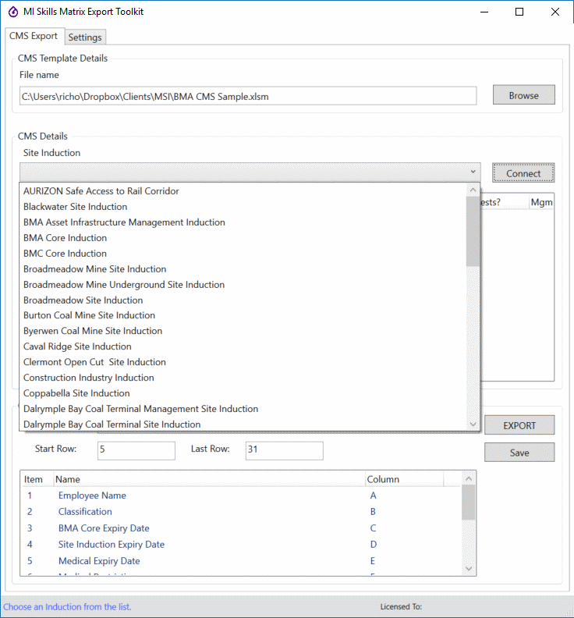Image resolution: width=574 pixels, height=618 pixels.
Task: Pick Byerwen Coal Mine Site Induction
Action: 243,331
